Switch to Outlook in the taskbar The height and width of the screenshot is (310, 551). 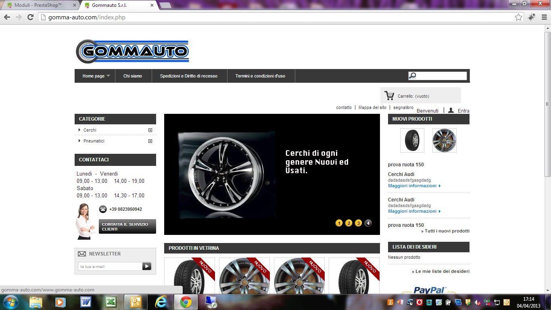(x=136, y=302)
